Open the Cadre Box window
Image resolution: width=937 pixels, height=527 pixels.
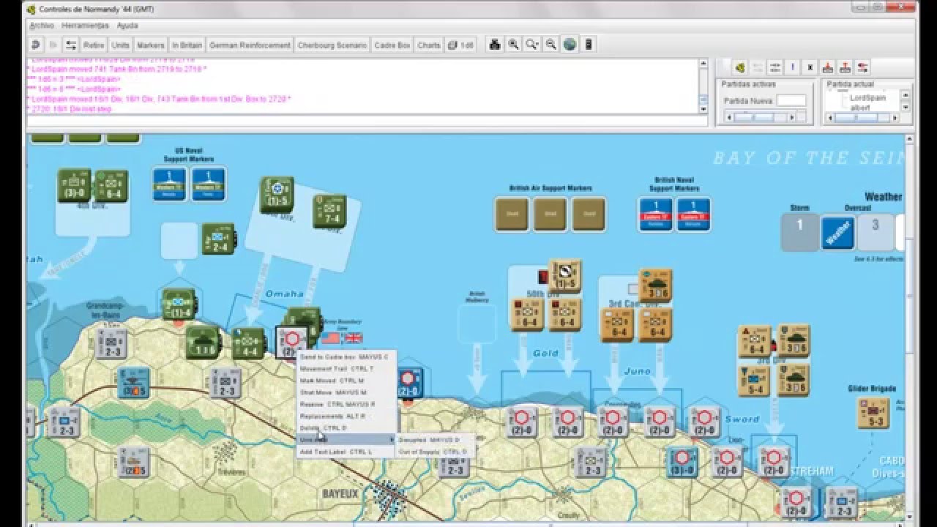pos(392,45)
